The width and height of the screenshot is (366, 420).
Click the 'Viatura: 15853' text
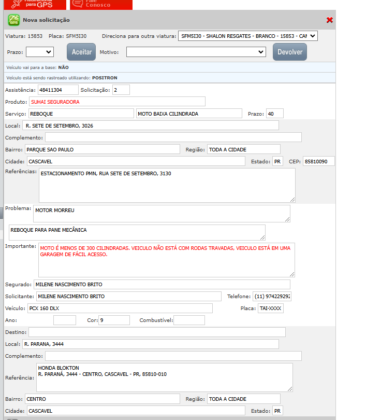24,36
